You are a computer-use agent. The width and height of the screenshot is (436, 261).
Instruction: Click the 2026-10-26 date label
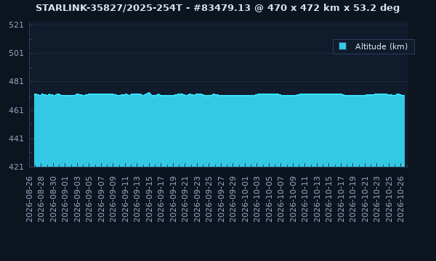tap(400, 199)
